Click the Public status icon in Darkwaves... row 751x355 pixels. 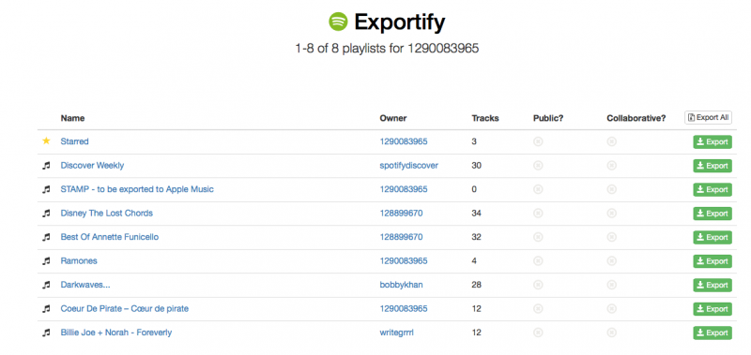click(538, 285)
